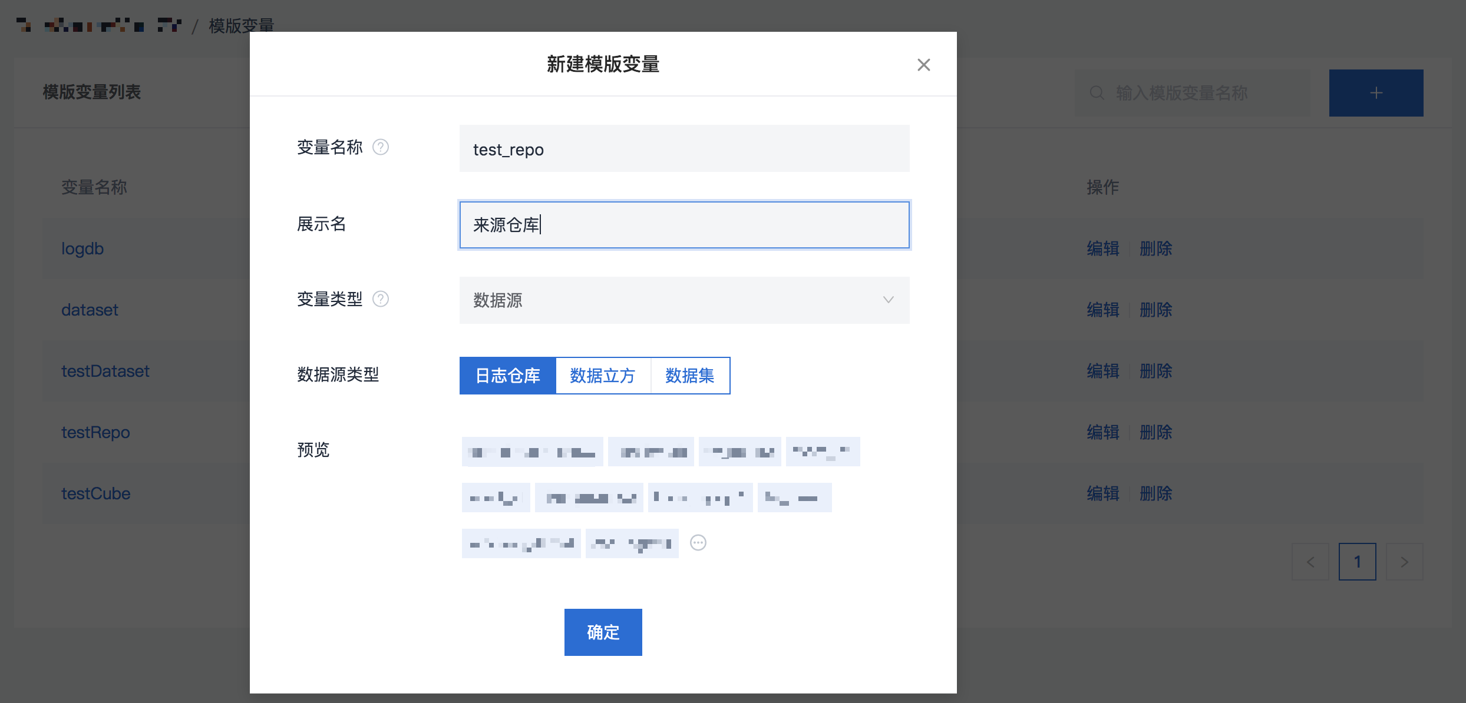Click 删除 in the testRepo row
Image resolution: width=1466 pixels, height=703 pixels.
[1156, 432]
